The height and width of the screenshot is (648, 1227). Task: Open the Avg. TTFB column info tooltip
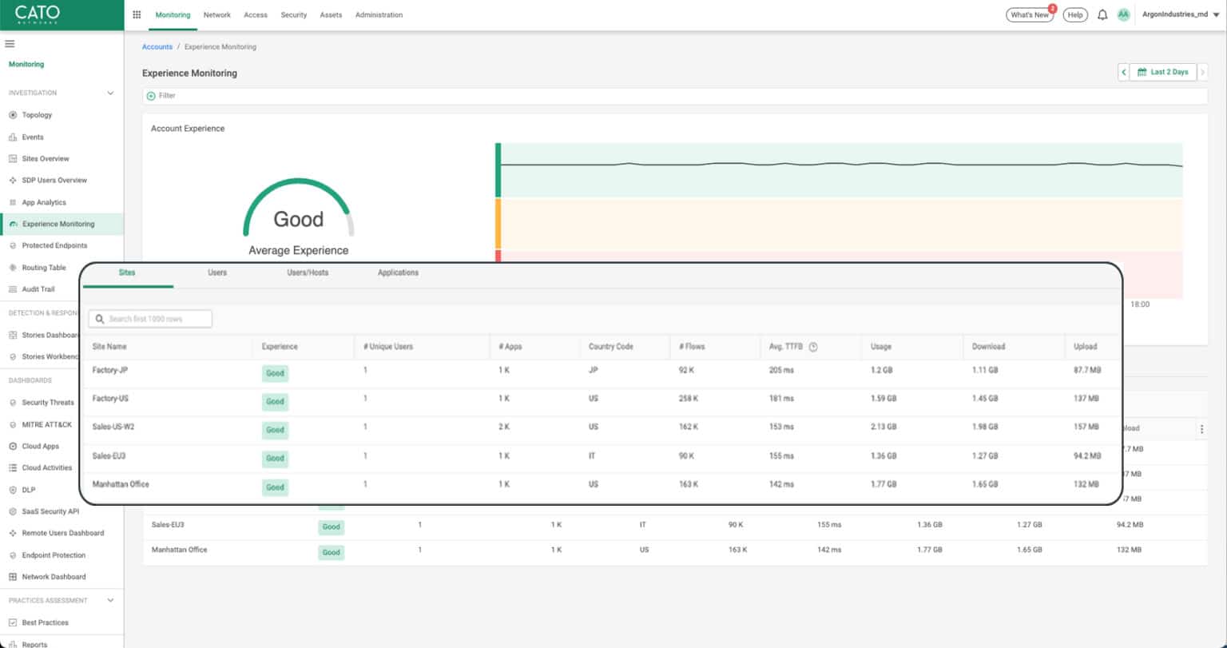813,347
